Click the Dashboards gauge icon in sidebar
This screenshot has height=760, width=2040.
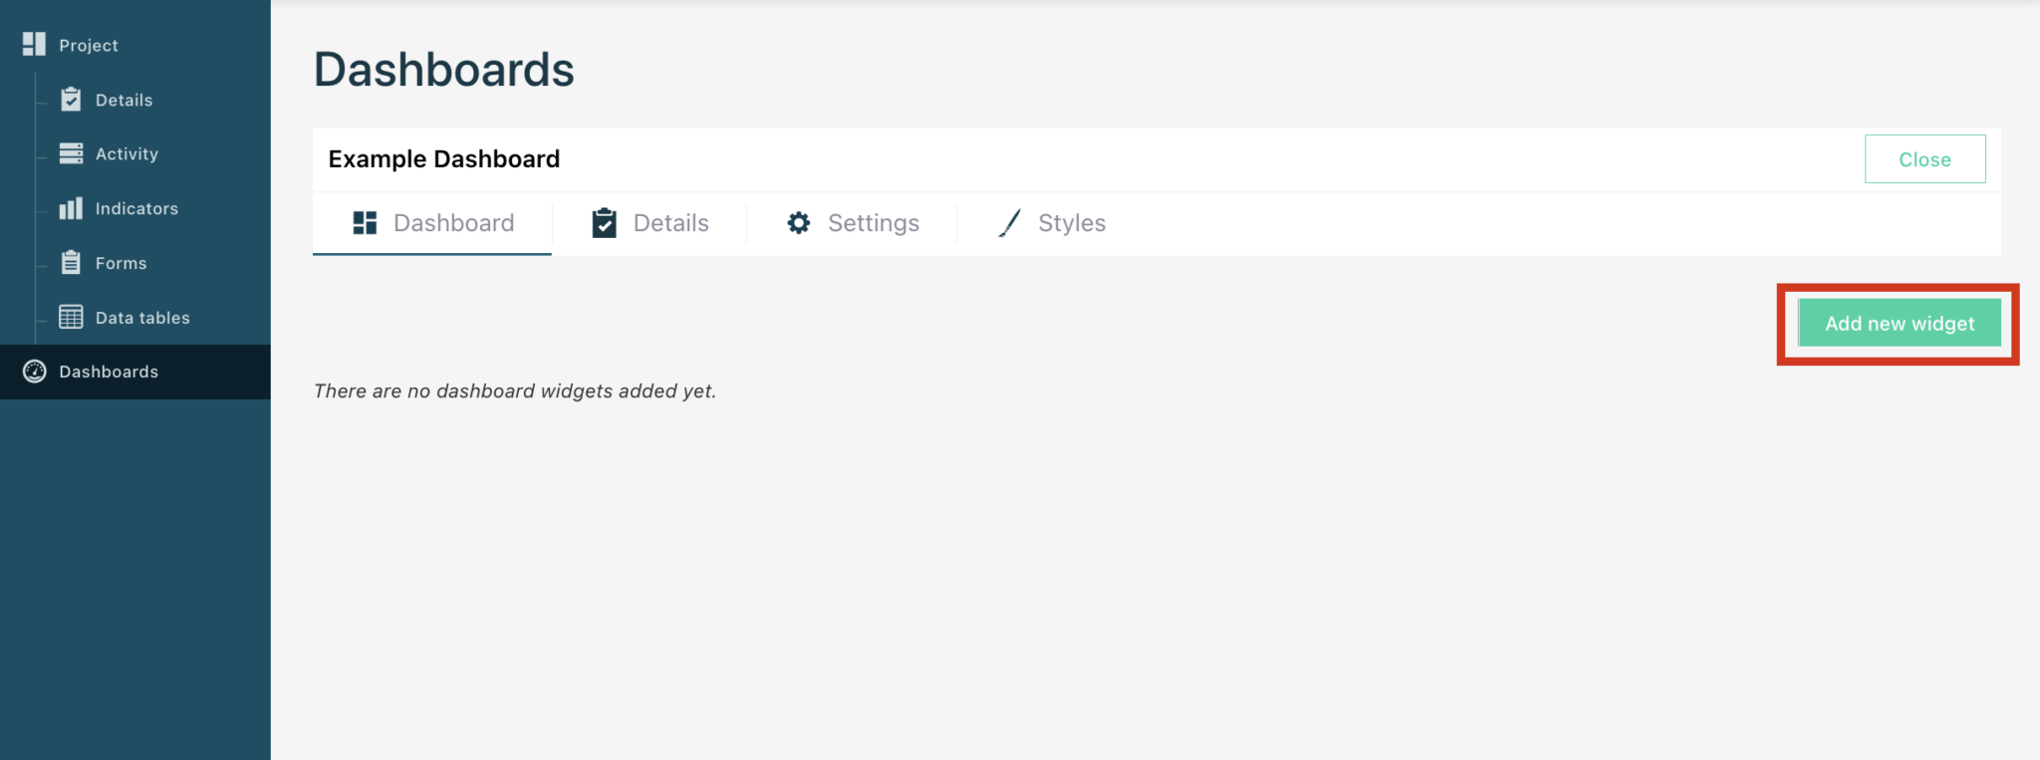(x=35, y=372)
